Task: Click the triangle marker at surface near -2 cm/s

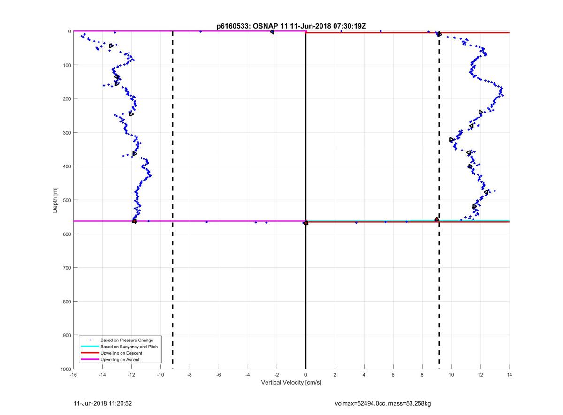Action: (272, 32)
